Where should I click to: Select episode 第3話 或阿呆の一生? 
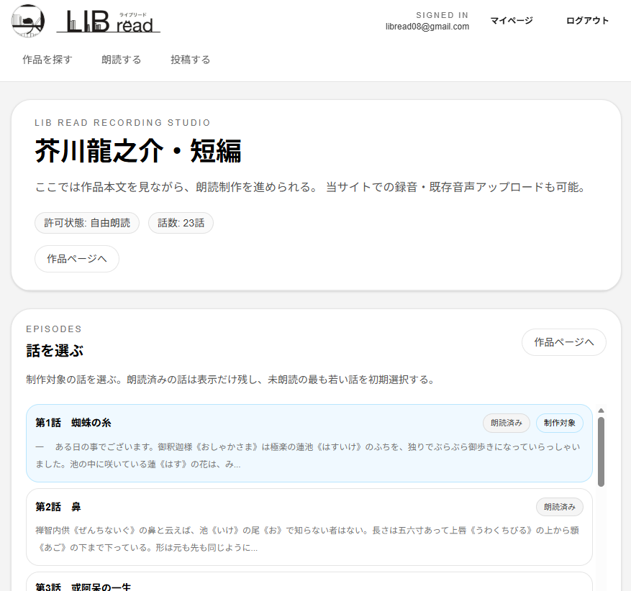(309, 582)
